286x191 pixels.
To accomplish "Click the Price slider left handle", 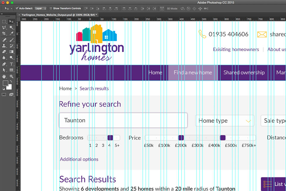I will tap(181, 137).
